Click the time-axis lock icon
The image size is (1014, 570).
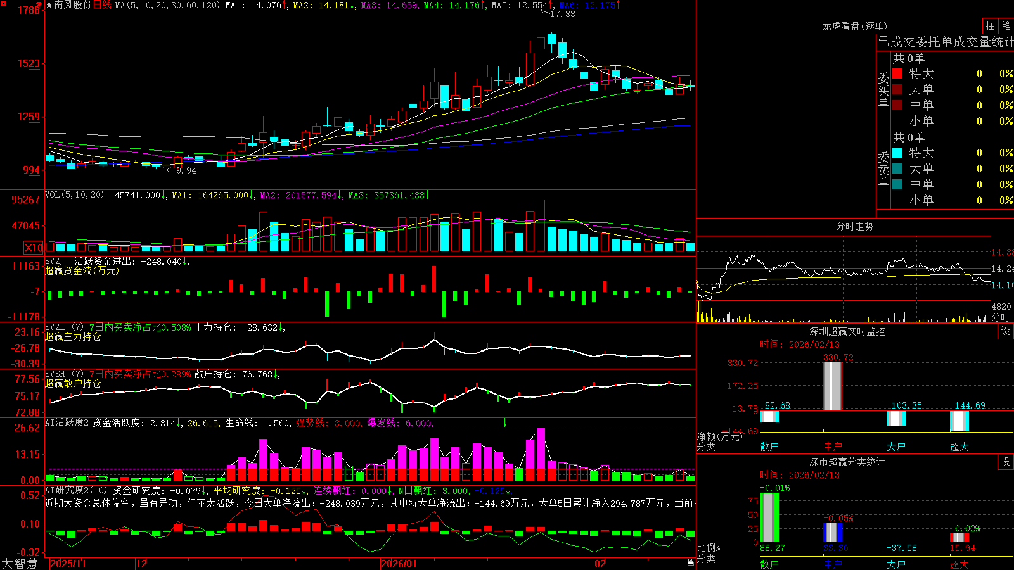coord(691,562)
